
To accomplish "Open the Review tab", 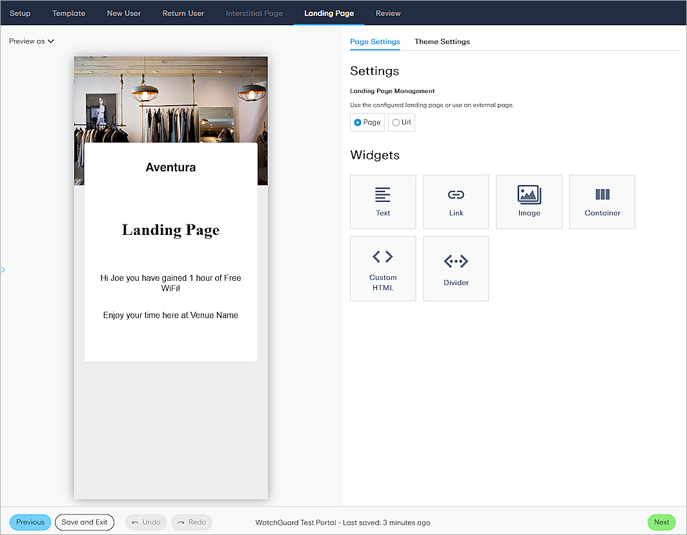I will coord(387,13).
